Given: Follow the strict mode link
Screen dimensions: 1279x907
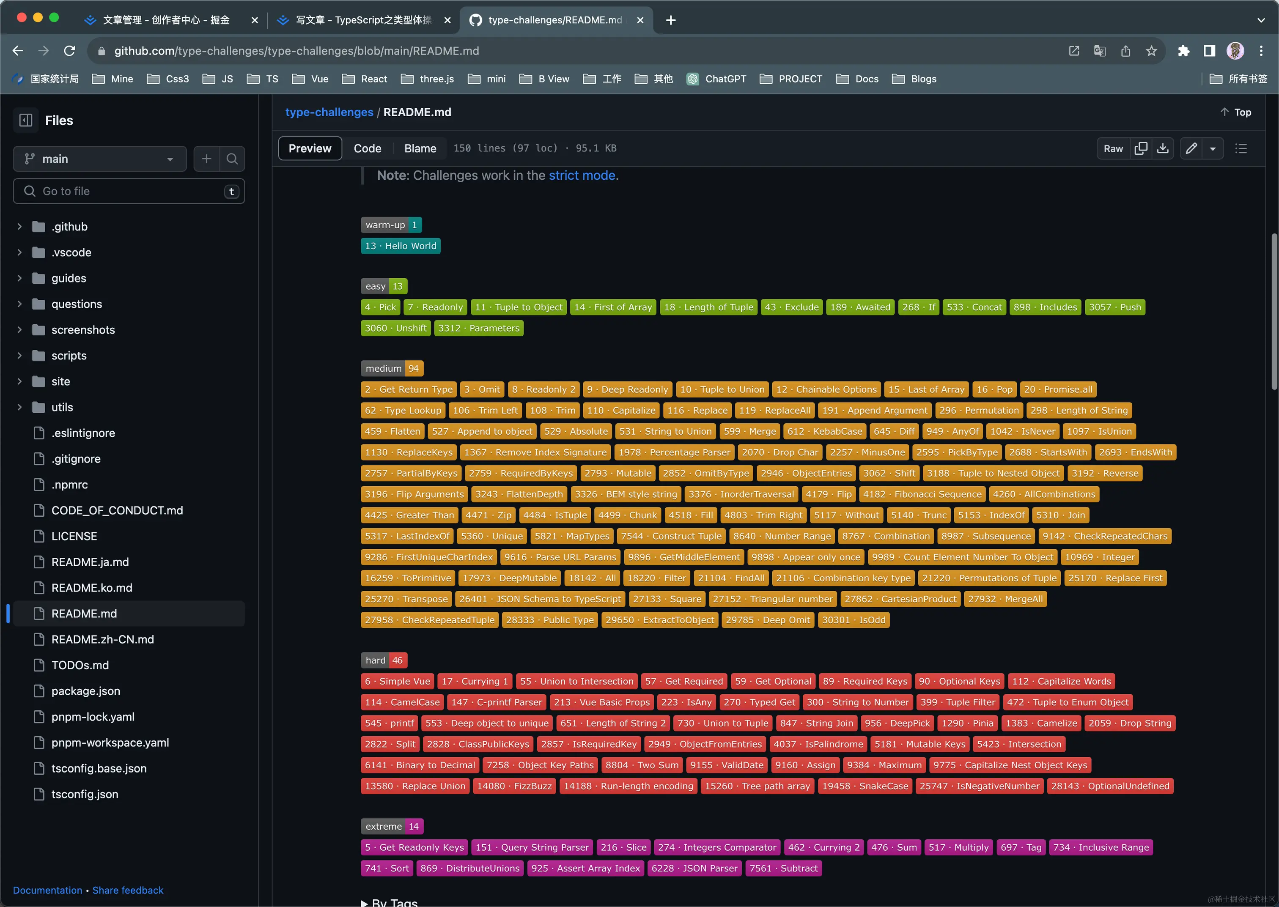Looking at the screenshot, I should click(582, 175).
